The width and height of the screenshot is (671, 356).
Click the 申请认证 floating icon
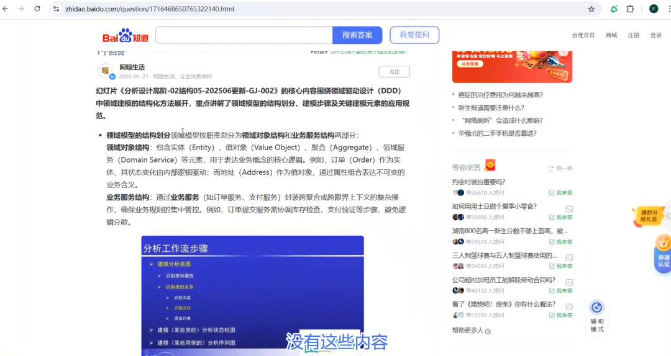(663, 253)
